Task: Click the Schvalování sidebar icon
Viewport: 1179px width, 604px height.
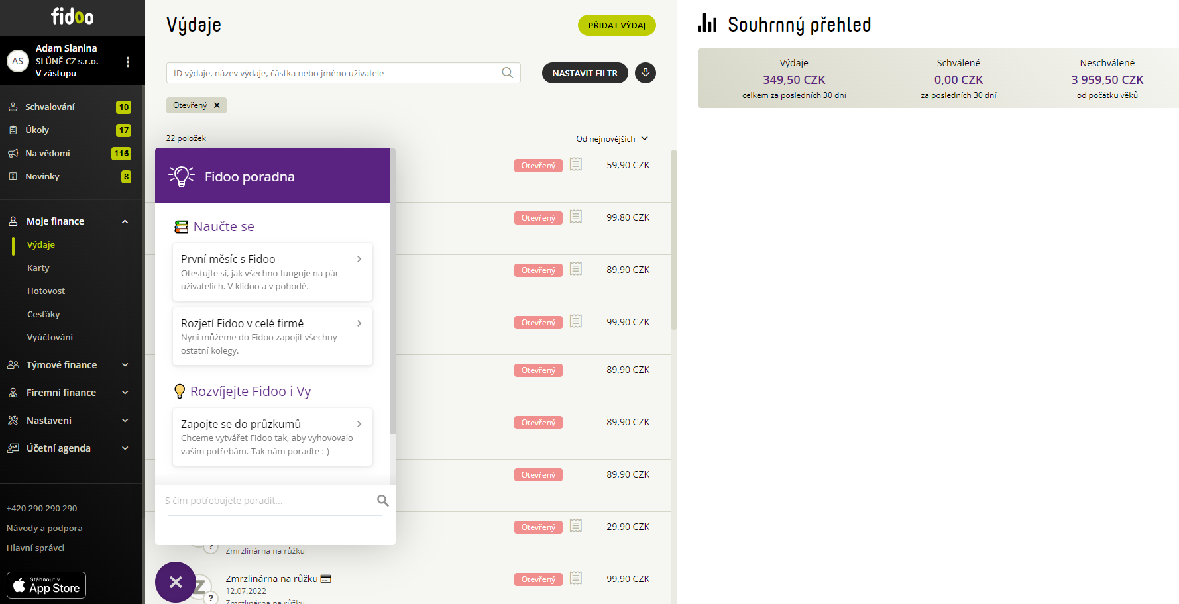Action: (13, 107)
